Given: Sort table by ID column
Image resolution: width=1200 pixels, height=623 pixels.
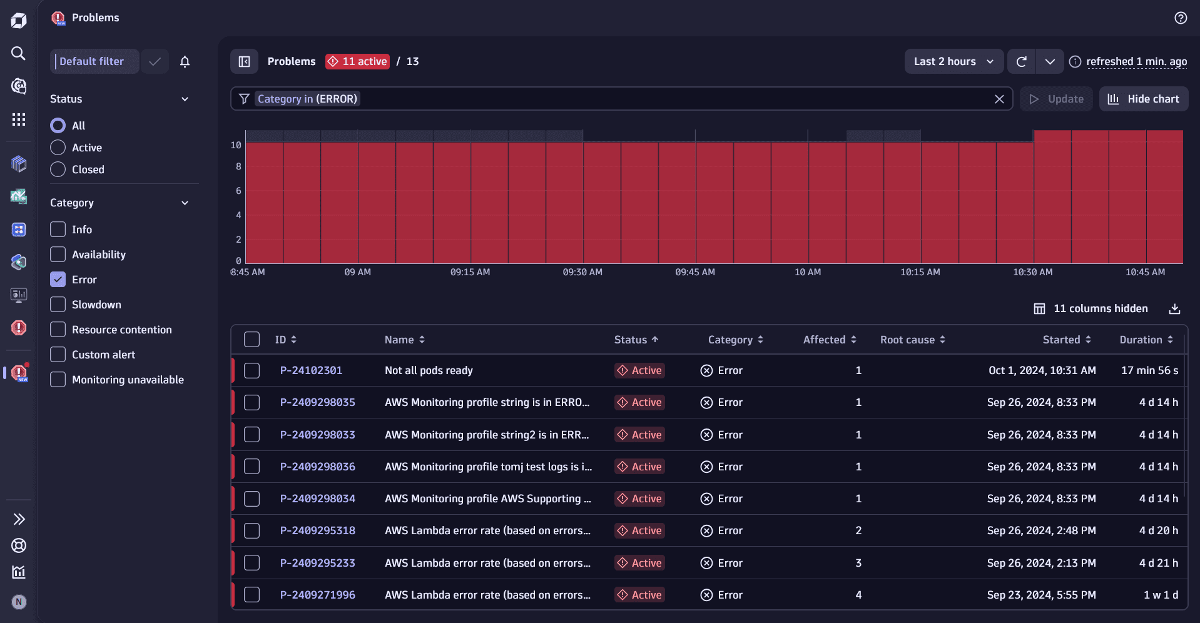Looking at the screenshot, I should point(286,340).
